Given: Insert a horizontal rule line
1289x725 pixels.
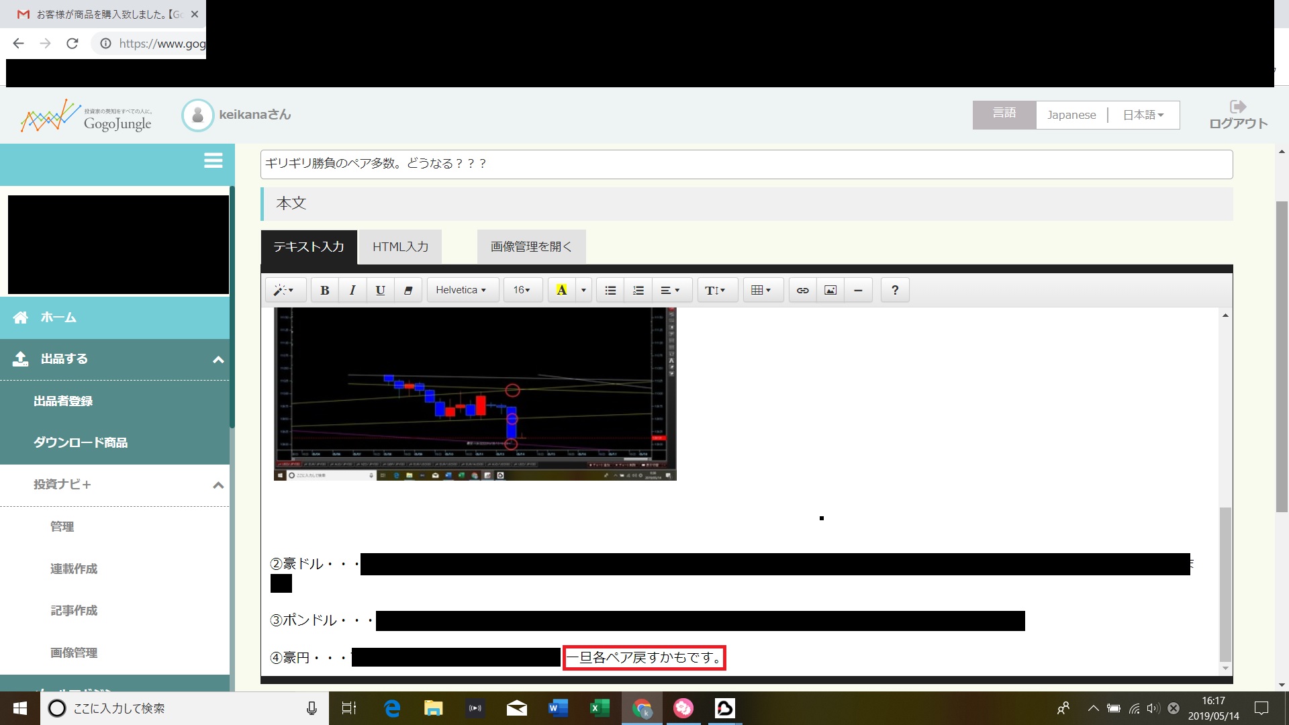Looking at the screenshot, I should click(858, 290).
